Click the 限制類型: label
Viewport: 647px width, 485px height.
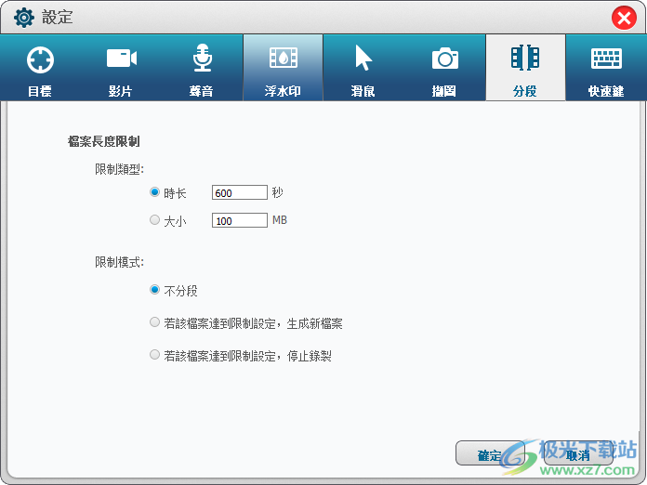(x=119, y=169)
